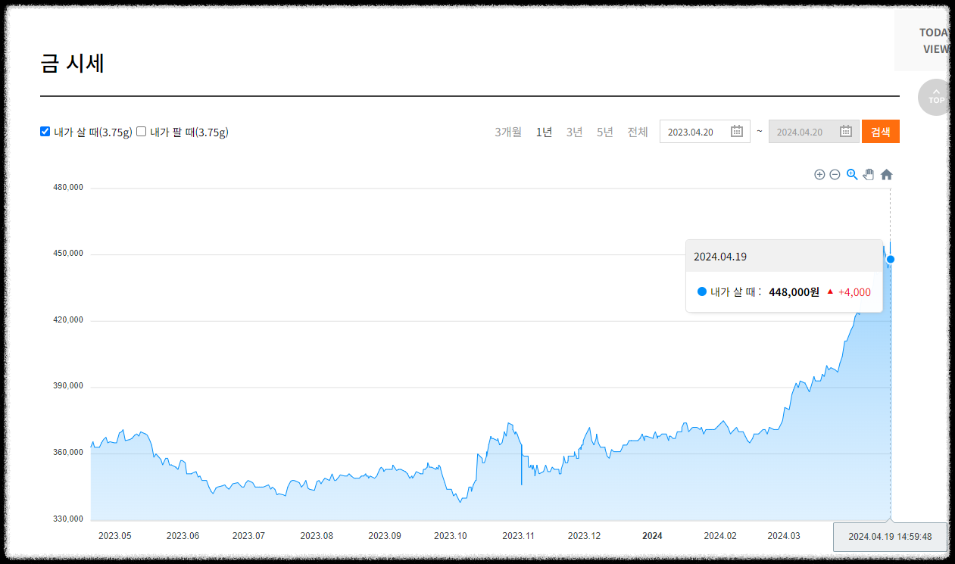The width and height of the screenshot is (955, 564).
Task: Click the 2023.08 x-axis label
Action: coord(317,536)
